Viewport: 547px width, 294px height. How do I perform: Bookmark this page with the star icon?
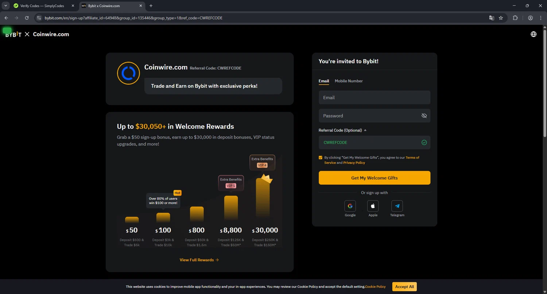[x=501, y=18]
